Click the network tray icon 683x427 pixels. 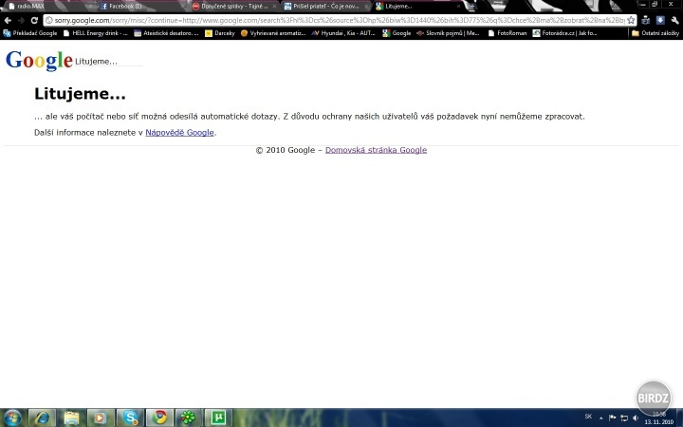coord(624,418)
